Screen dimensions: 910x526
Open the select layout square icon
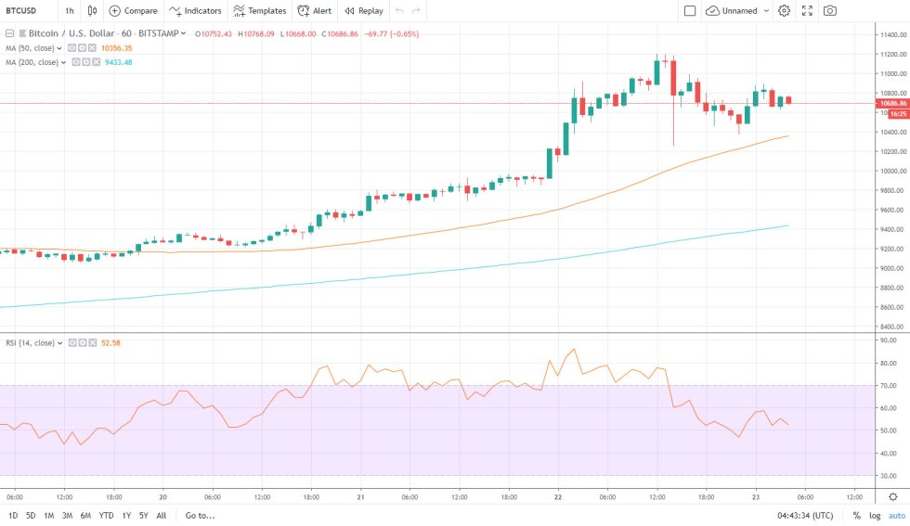(x=690, y=10)
